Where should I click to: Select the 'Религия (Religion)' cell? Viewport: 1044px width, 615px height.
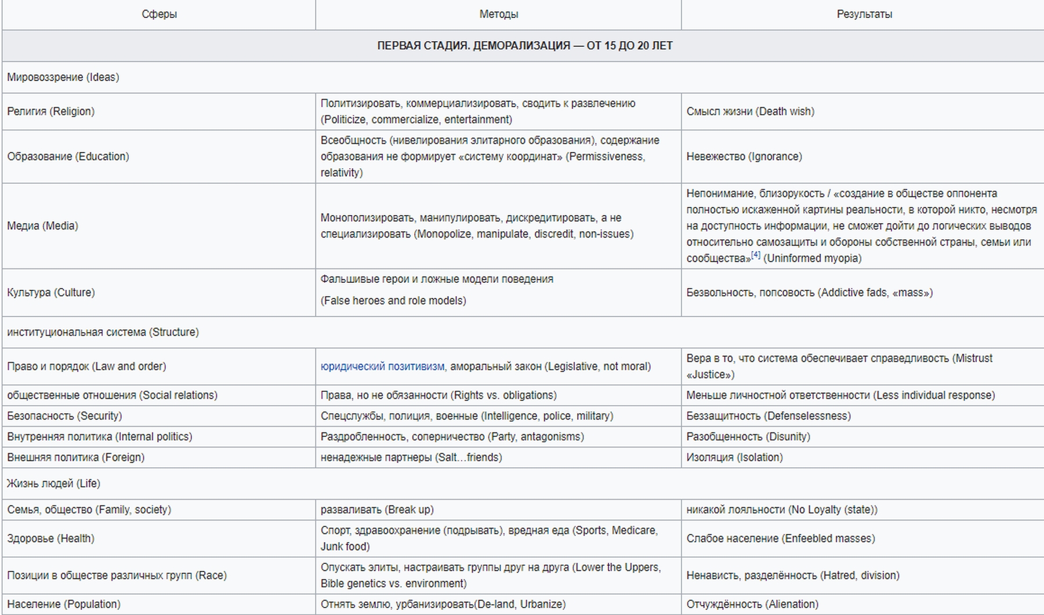pyautogui.click(x=50, y=111)
